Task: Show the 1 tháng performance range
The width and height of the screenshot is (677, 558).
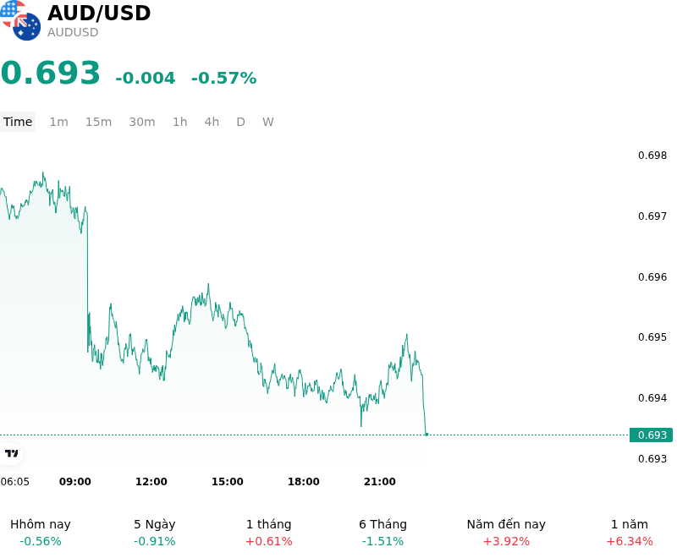Action: coord(268,533)
